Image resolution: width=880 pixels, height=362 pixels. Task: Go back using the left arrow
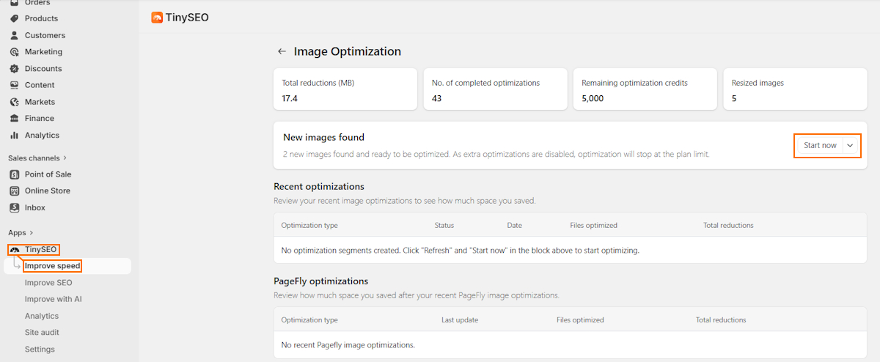click(282, 51)
